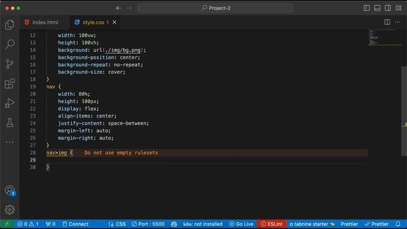Open tabnine starter status item

click(312, 224)
